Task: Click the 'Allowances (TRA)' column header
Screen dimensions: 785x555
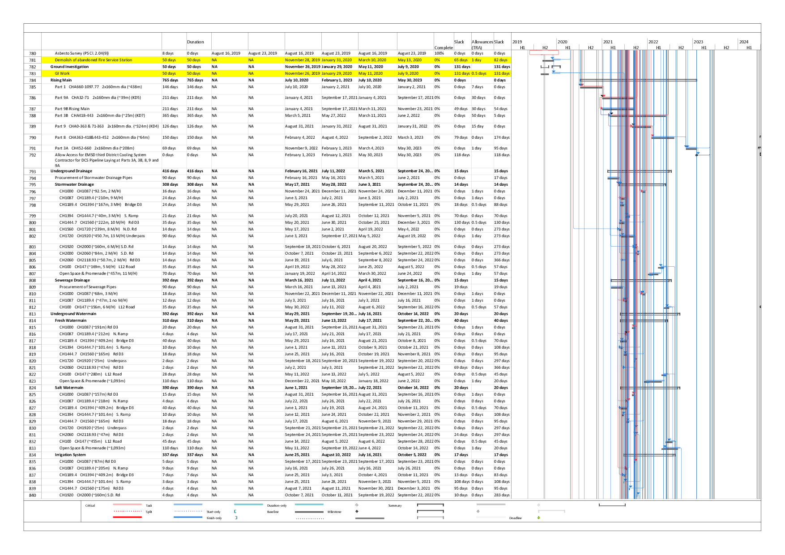Action: 482,45
